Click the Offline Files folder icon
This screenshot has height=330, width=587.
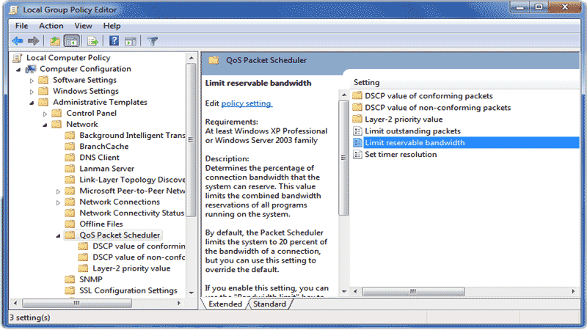point(70,224)
